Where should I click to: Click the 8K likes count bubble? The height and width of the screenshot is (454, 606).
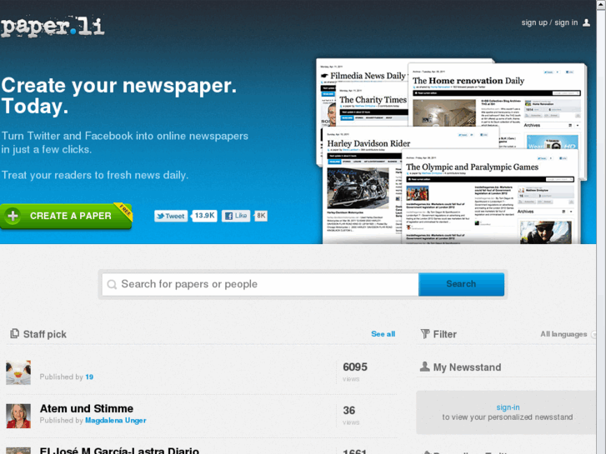pos(261,216)
